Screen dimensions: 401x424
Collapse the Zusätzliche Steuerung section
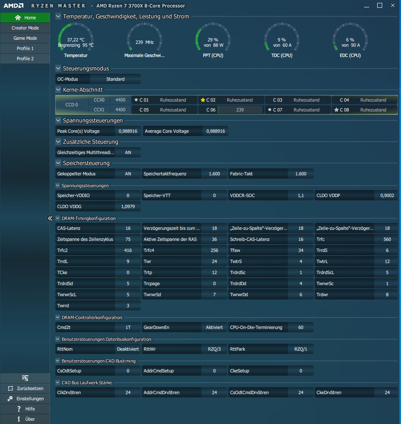point(58,142)
